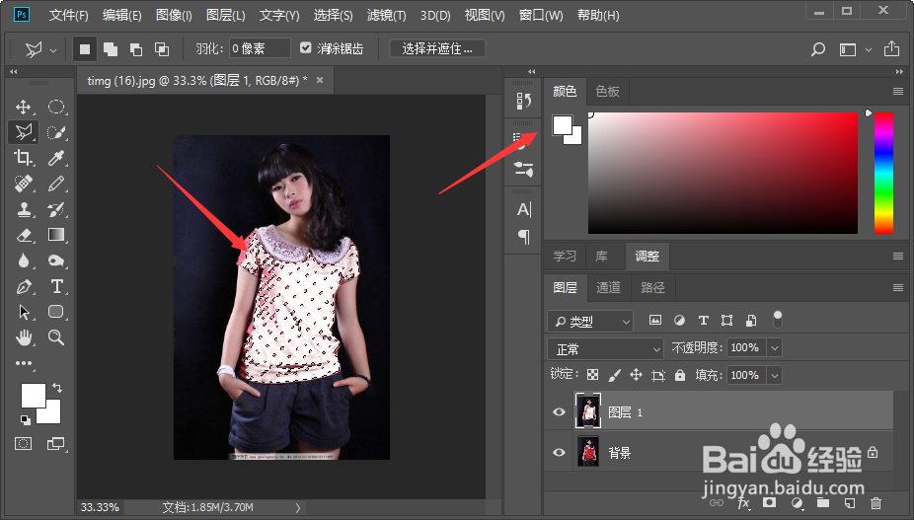
Task: Create a new layer
Action: pyautogui.click(x=849, y=502)
